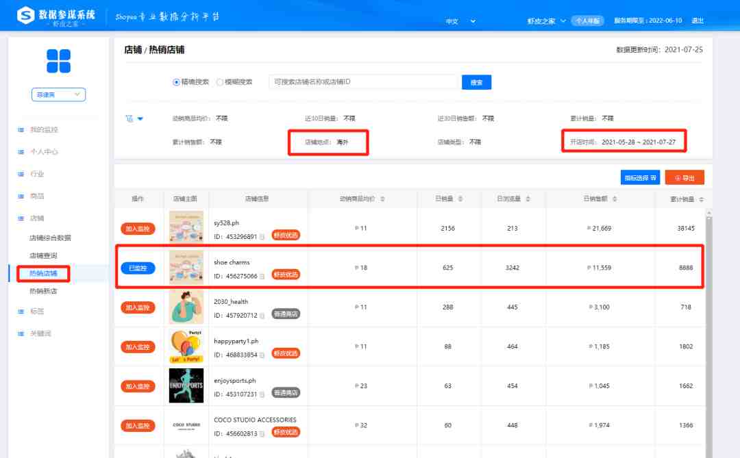Sort by 日浏览量 using its sort arrows

(528, 199)
